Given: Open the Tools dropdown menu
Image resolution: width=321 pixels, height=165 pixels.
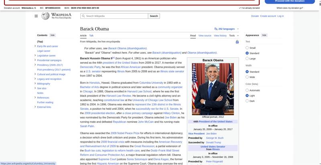Looking at the screenshot, I should coord(233,36).
